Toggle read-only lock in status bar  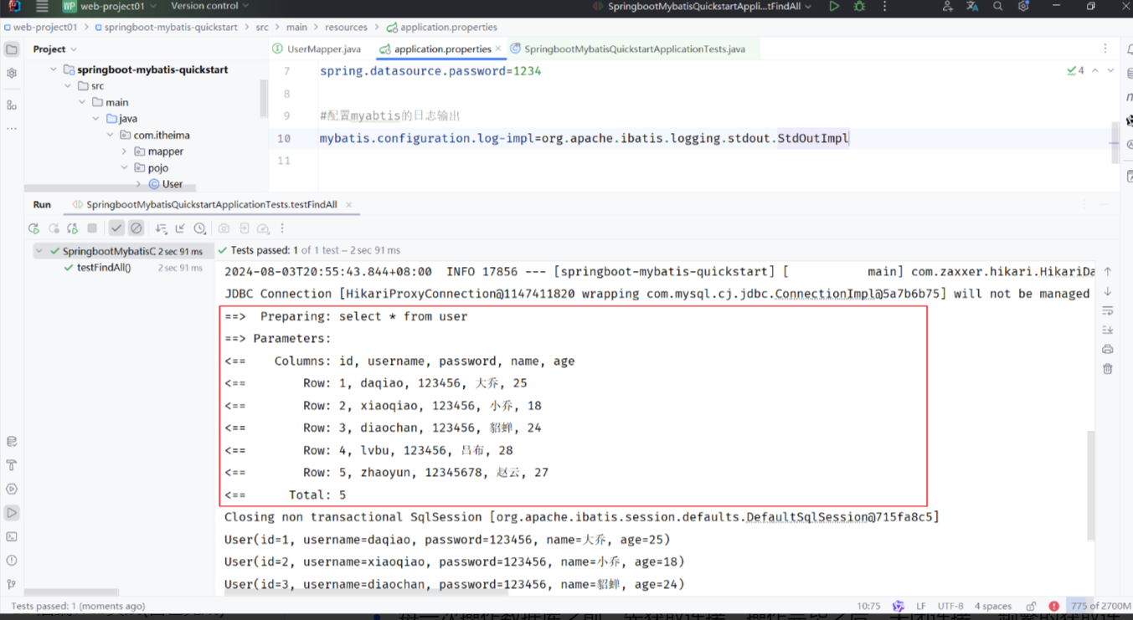click(1031, 607)
